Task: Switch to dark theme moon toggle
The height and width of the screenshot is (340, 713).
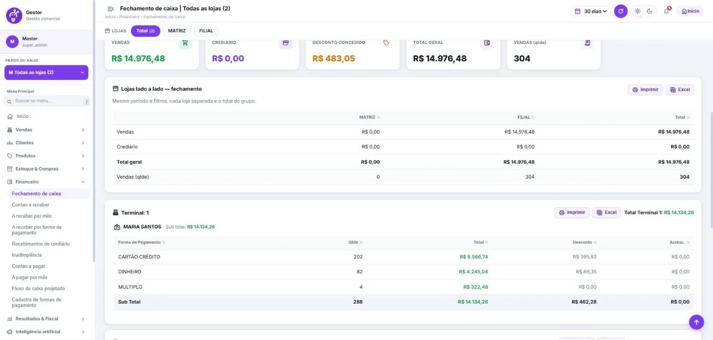Action: tap(649, 11)
